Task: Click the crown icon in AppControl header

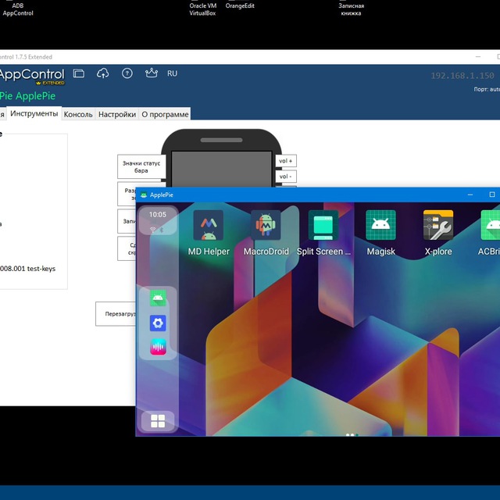Action: (152, 73)
